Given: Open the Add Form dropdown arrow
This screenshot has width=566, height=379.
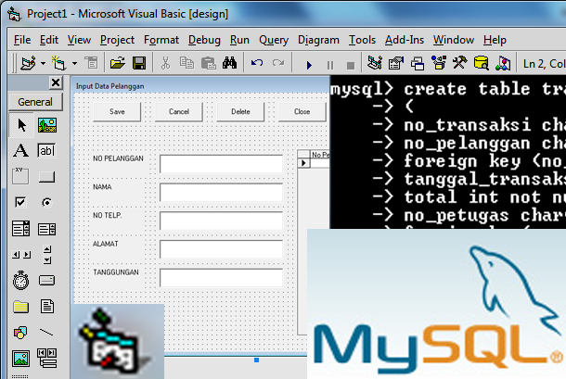Looking at the screenshot, I should point(74,64).
